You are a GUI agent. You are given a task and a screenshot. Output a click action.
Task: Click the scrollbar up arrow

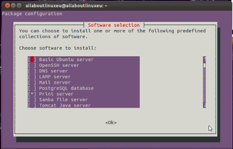pos(205,59)
